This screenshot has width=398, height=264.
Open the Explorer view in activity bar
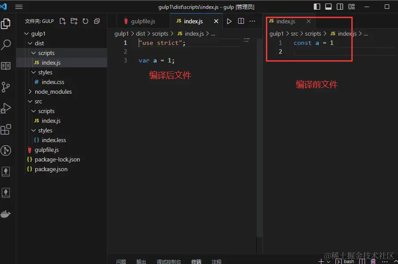(6, 24)
